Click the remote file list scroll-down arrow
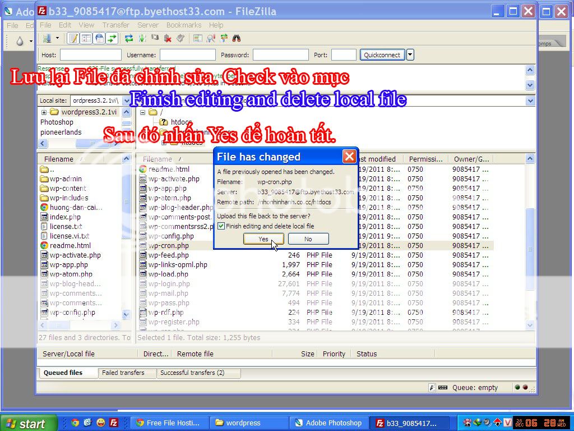 (530, 325)
